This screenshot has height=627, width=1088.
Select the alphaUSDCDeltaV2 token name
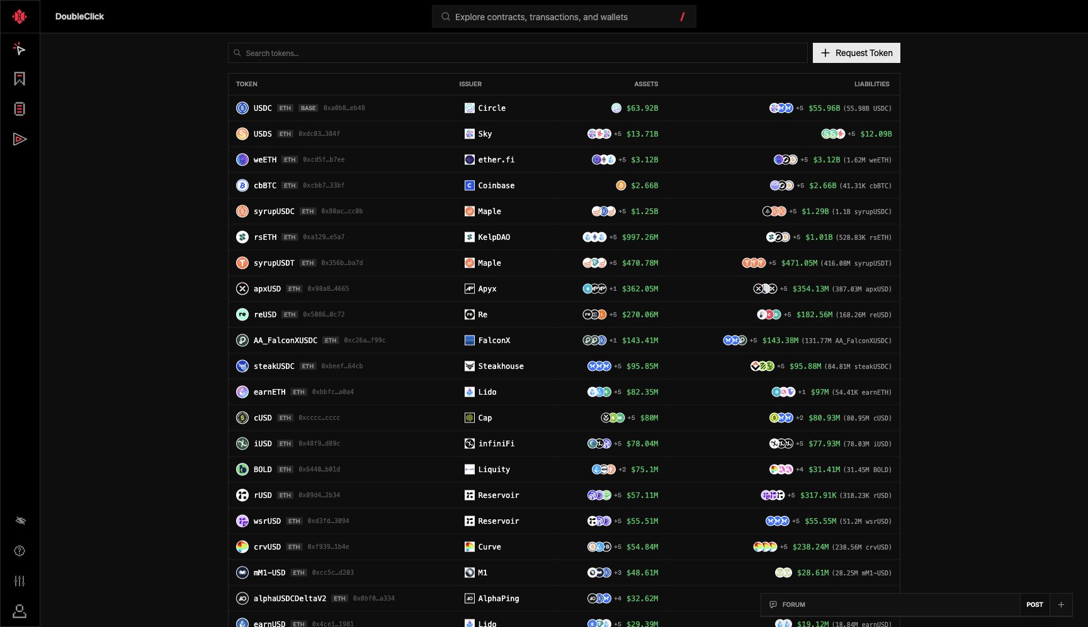(x=290, y=599)
